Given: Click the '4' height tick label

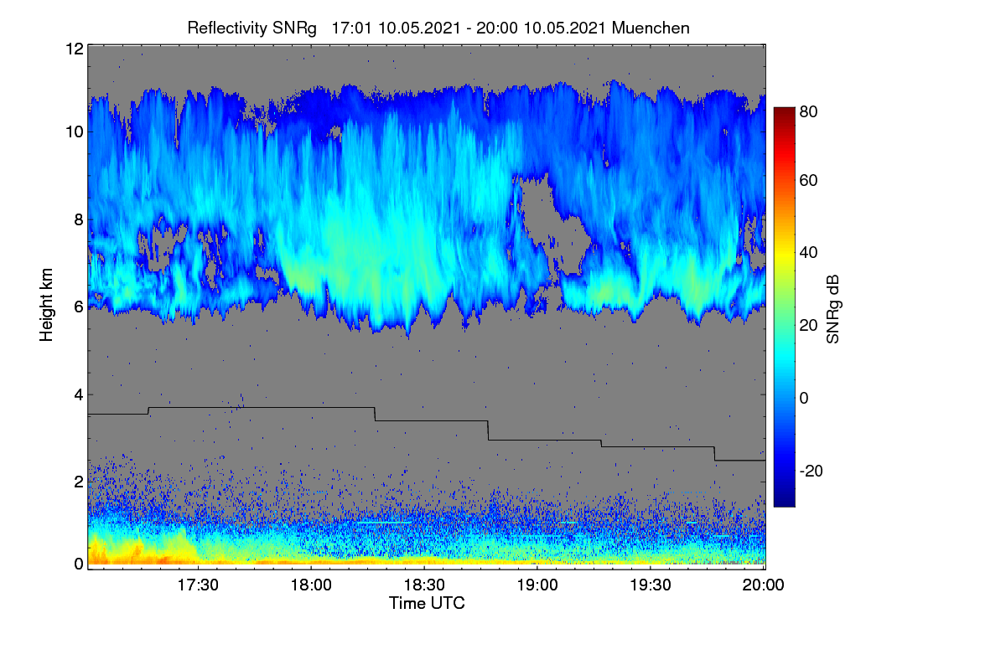Looking at the screenshot, I should click(78, 394).
